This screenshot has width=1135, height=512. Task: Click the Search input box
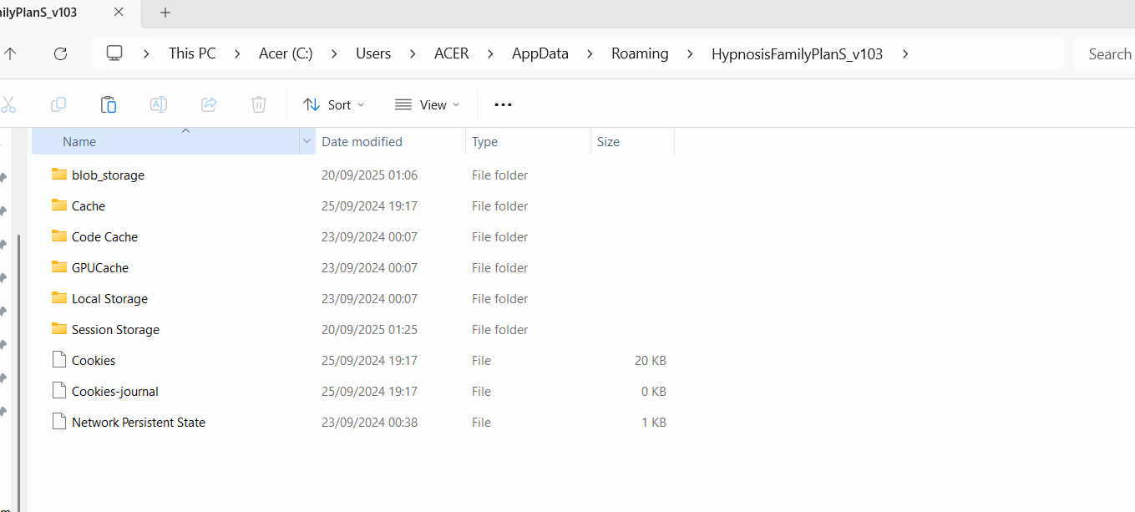pos(1107,53)
